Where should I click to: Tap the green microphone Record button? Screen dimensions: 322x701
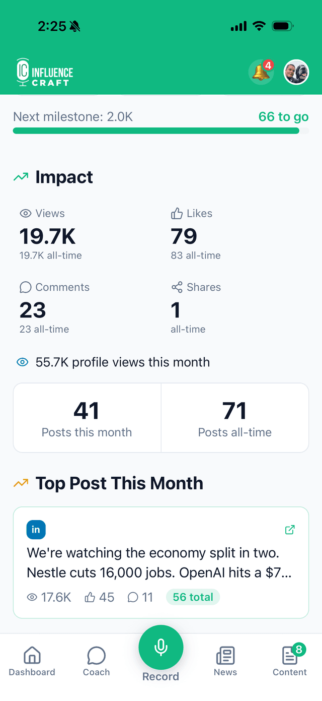point(161,648)
